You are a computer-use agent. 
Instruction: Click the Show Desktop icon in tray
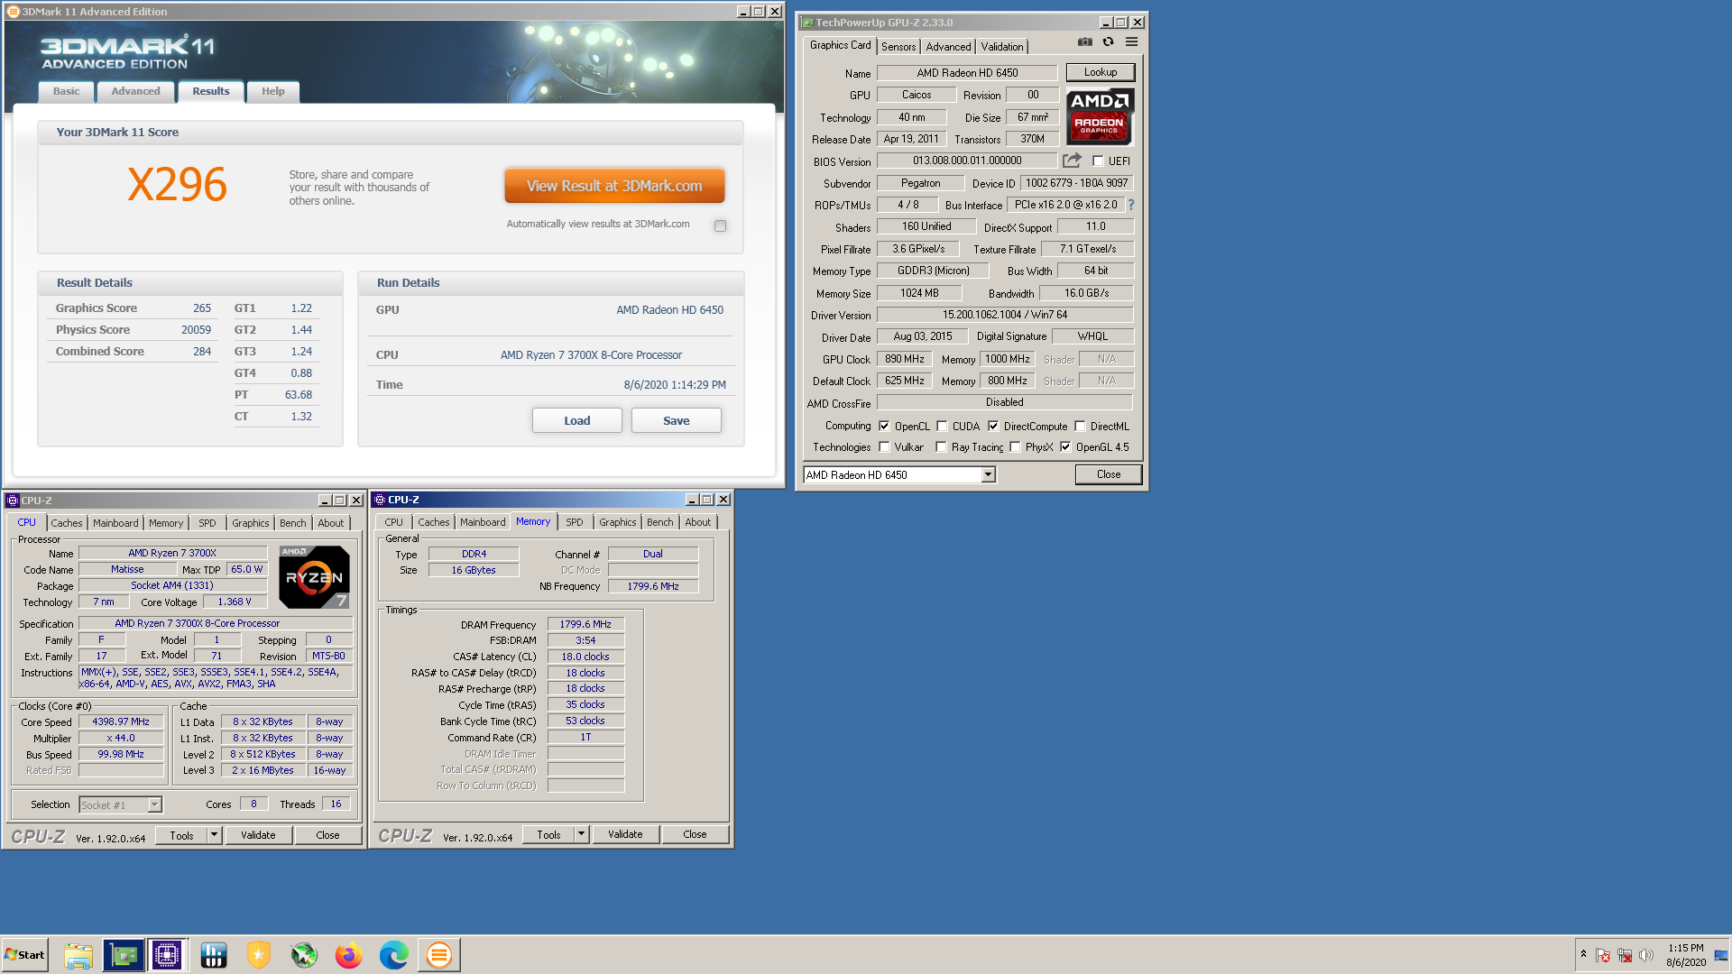tap(1721, 955)
